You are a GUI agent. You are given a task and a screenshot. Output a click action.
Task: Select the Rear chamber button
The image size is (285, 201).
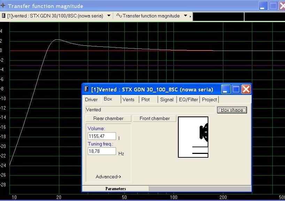tap(108, 119)
